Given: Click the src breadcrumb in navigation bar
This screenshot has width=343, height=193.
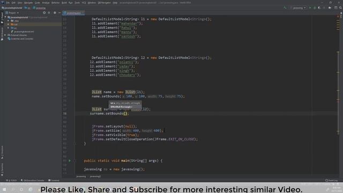Looking at the screenshot, I should [27, 8].
